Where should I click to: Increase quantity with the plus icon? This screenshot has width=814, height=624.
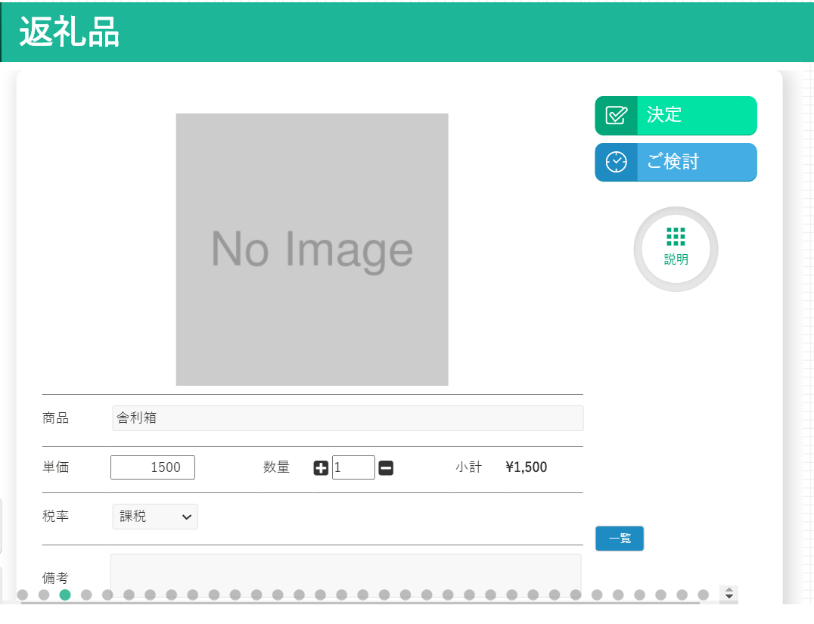pos(321,468)
